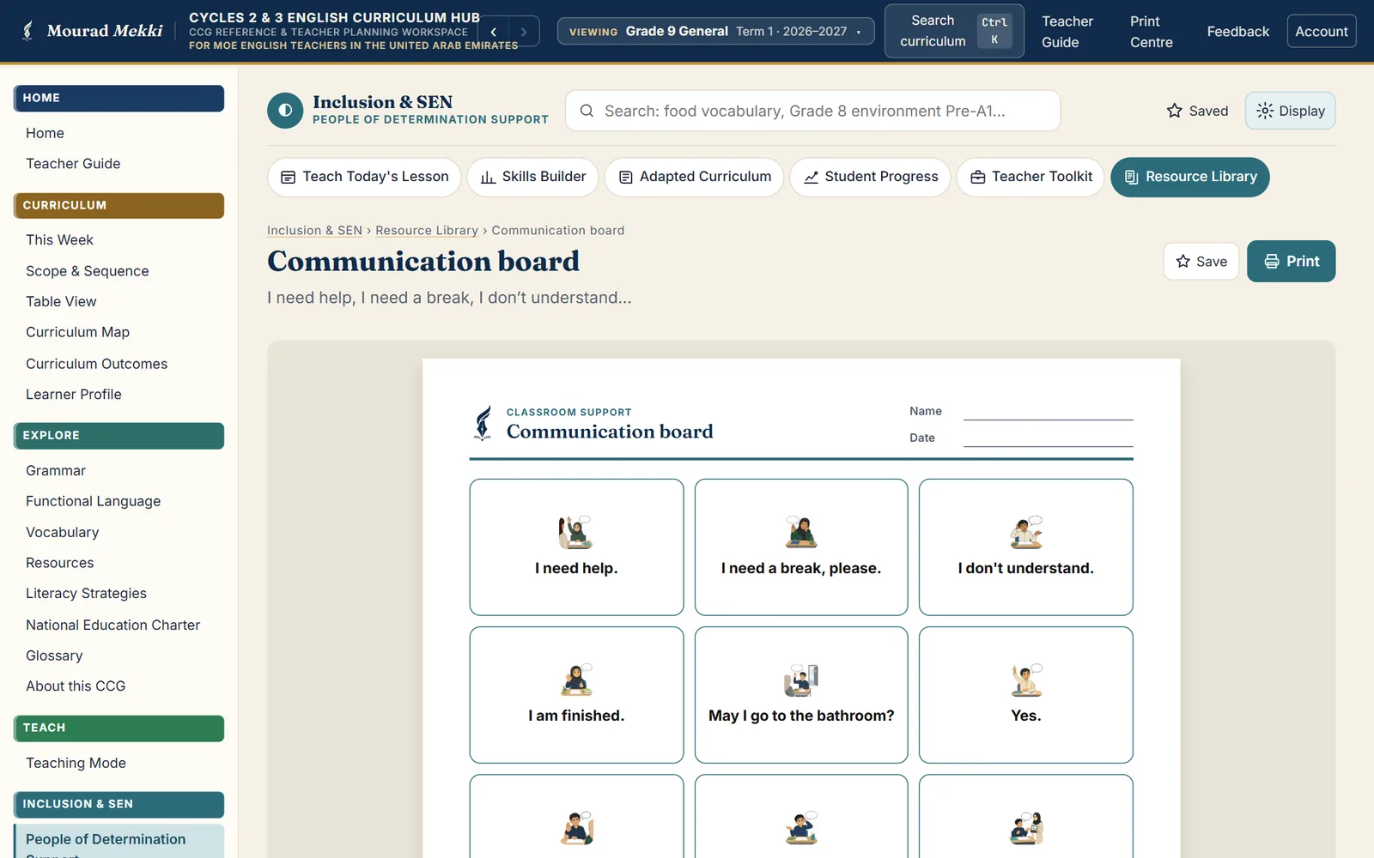The height and width of the screenshot is (858, 1374).
Task: Collapse the EXPLORE sidebar section
Action: pyautogui.click(x=119, y=435)
